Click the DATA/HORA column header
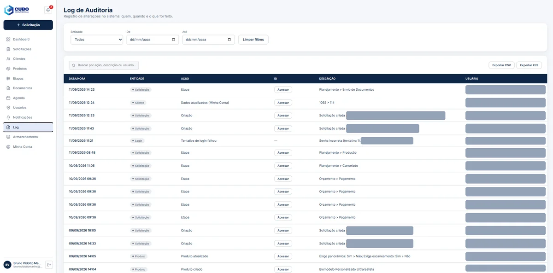 (x=77, y=79)
